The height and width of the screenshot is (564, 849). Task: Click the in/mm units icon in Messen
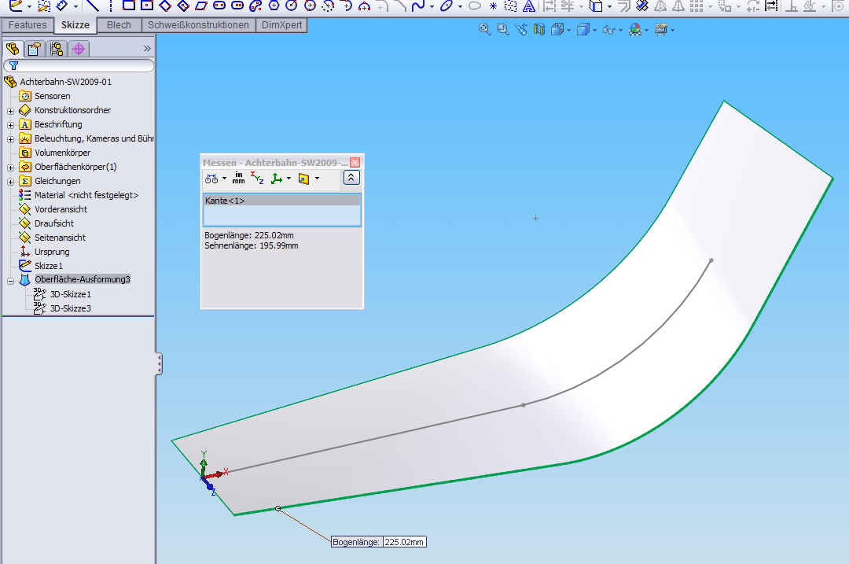pos(238,178)
